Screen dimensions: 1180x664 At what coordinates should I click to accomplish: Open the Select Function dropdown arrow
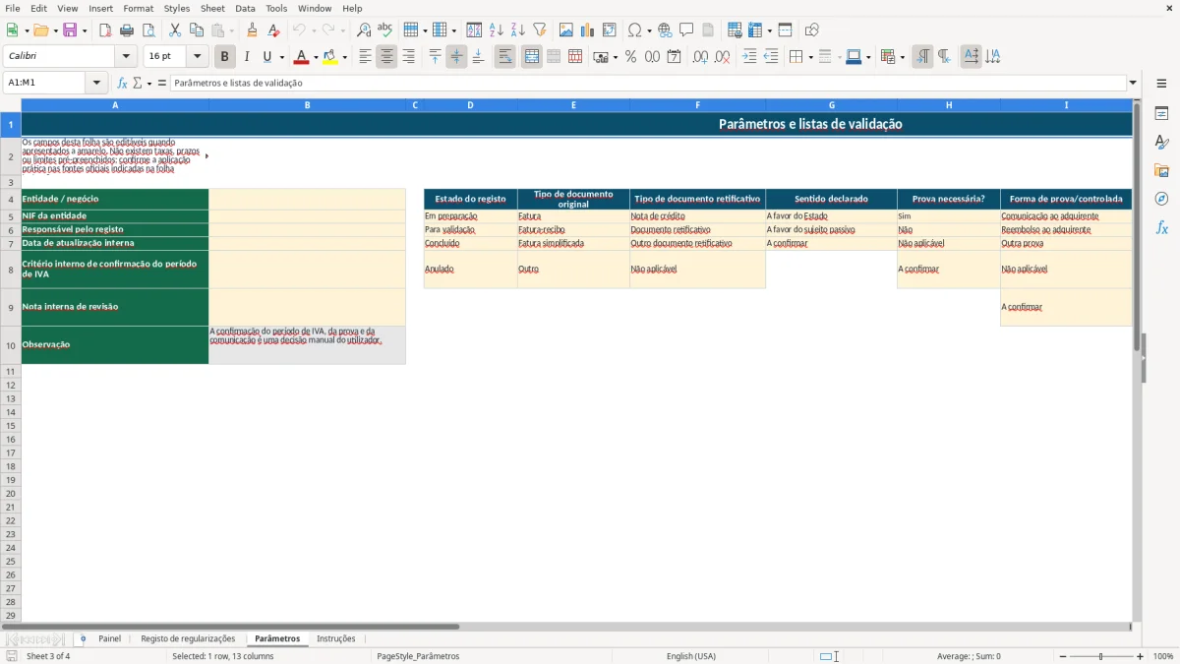pyautogui.click(x=149, y=83)
